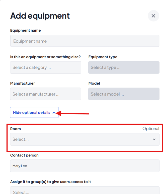Click the Room dropdown arrow icon
The image size is (168, 194).
(154, 139)
